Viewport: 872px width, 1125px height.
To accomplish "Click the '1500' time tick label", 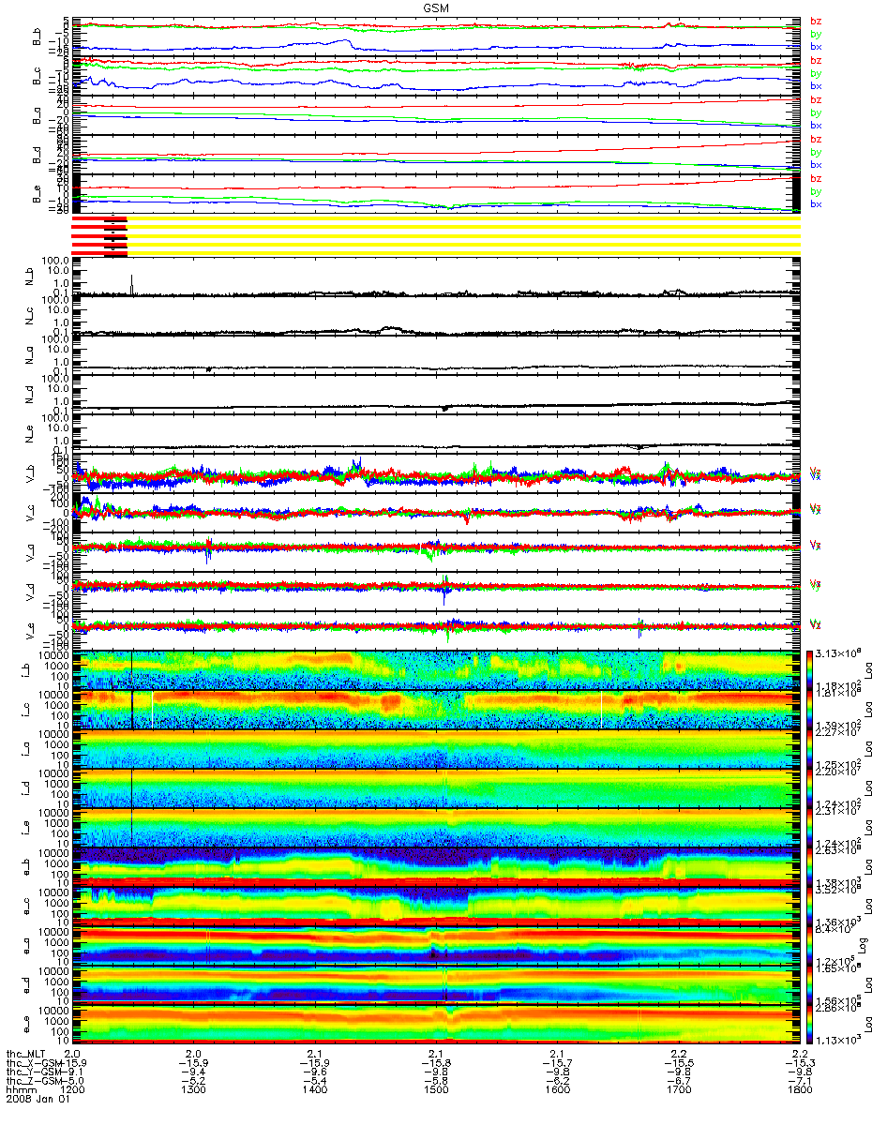I will coord(436,1091).
